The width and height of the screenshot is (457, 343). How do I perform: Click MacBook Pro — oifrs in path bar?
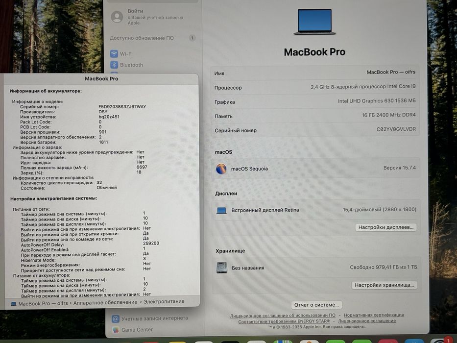pos(39,304)
